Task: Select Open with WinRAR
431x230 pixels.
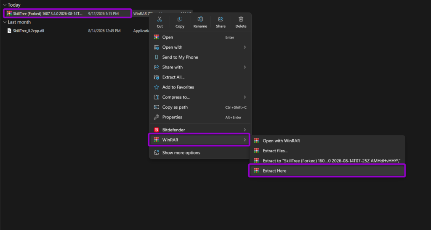Action: [327, 141]
